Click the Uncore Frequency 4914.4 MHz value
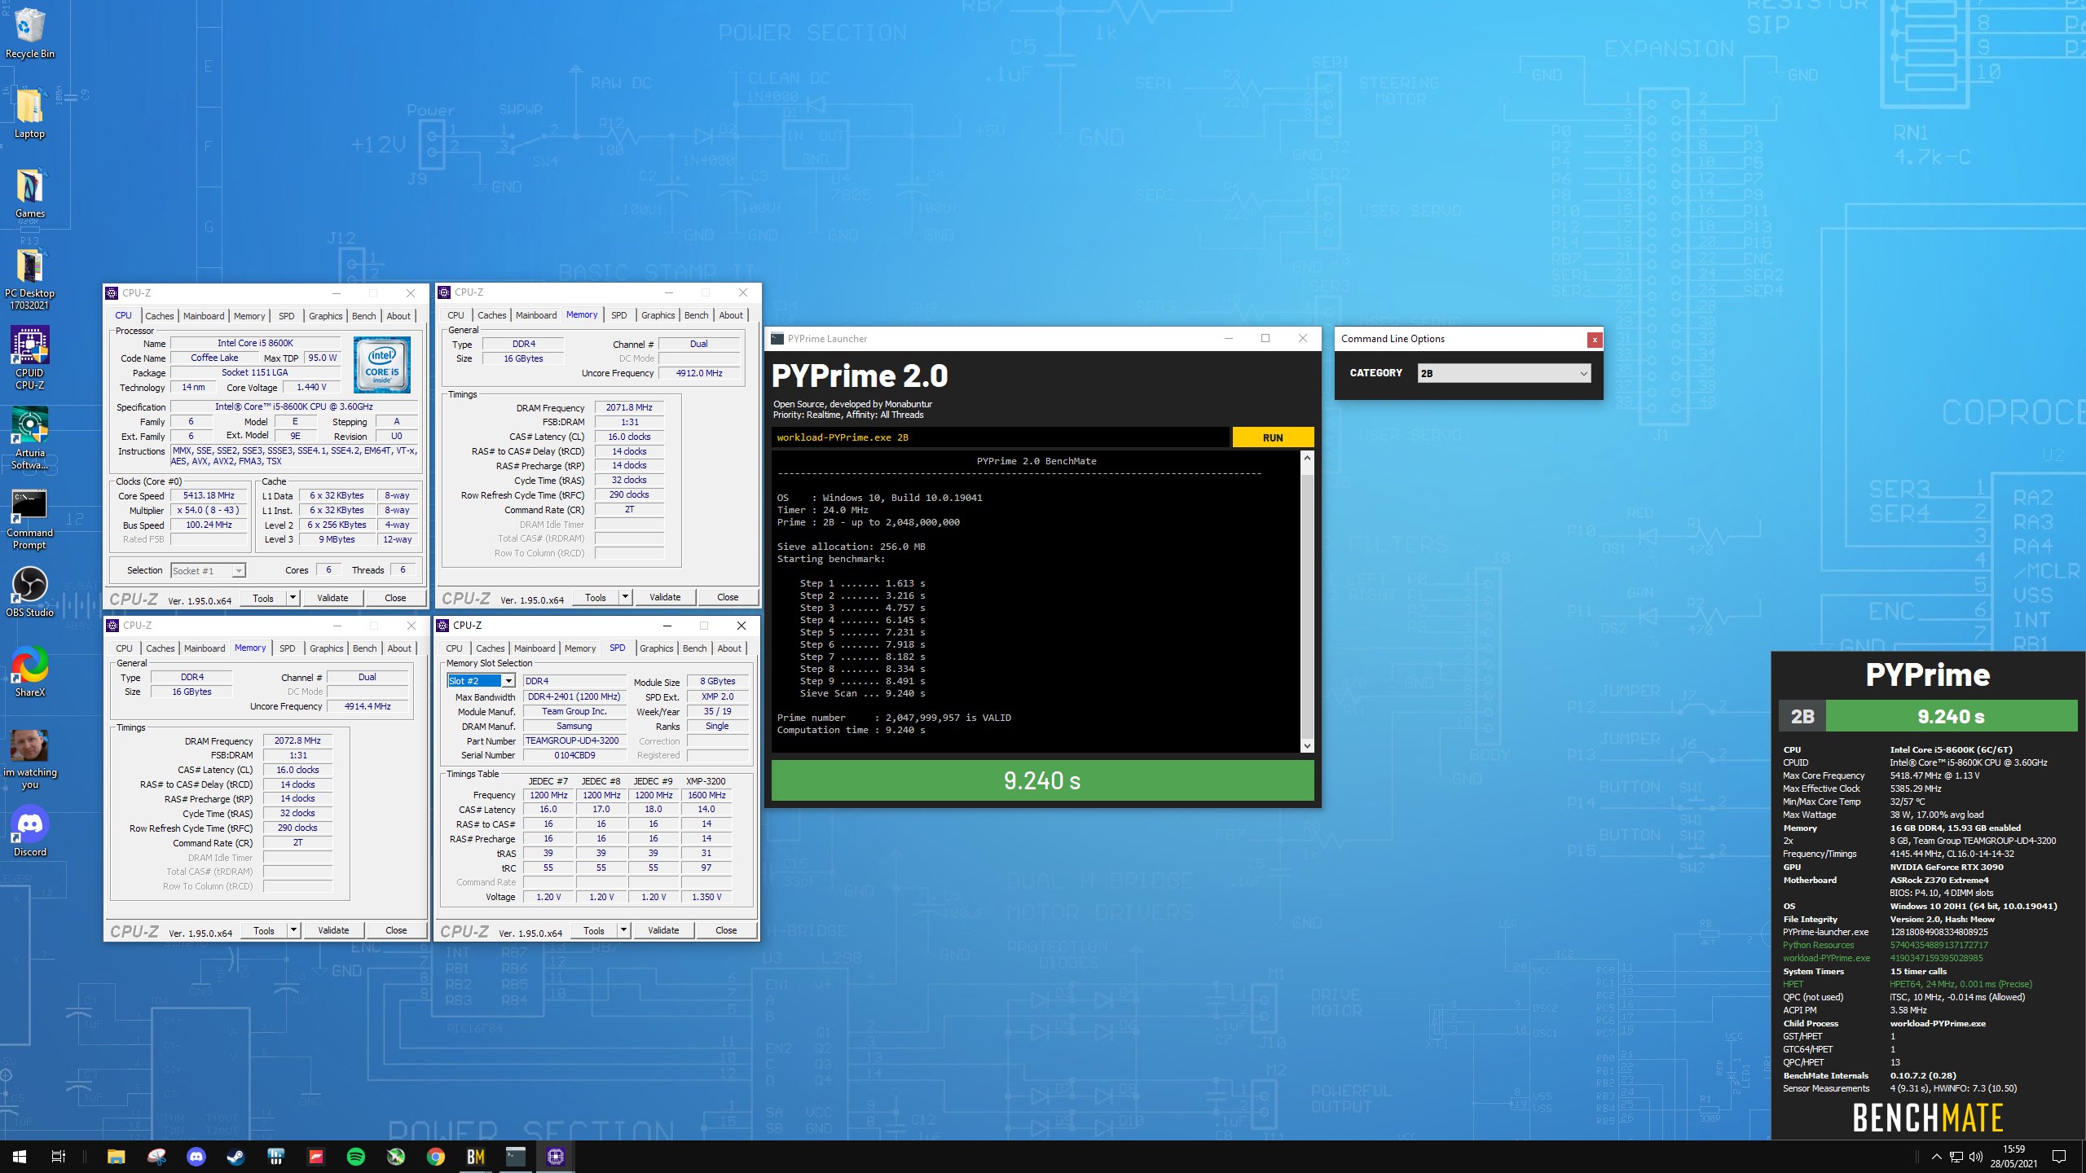 (x=367, y=706)
